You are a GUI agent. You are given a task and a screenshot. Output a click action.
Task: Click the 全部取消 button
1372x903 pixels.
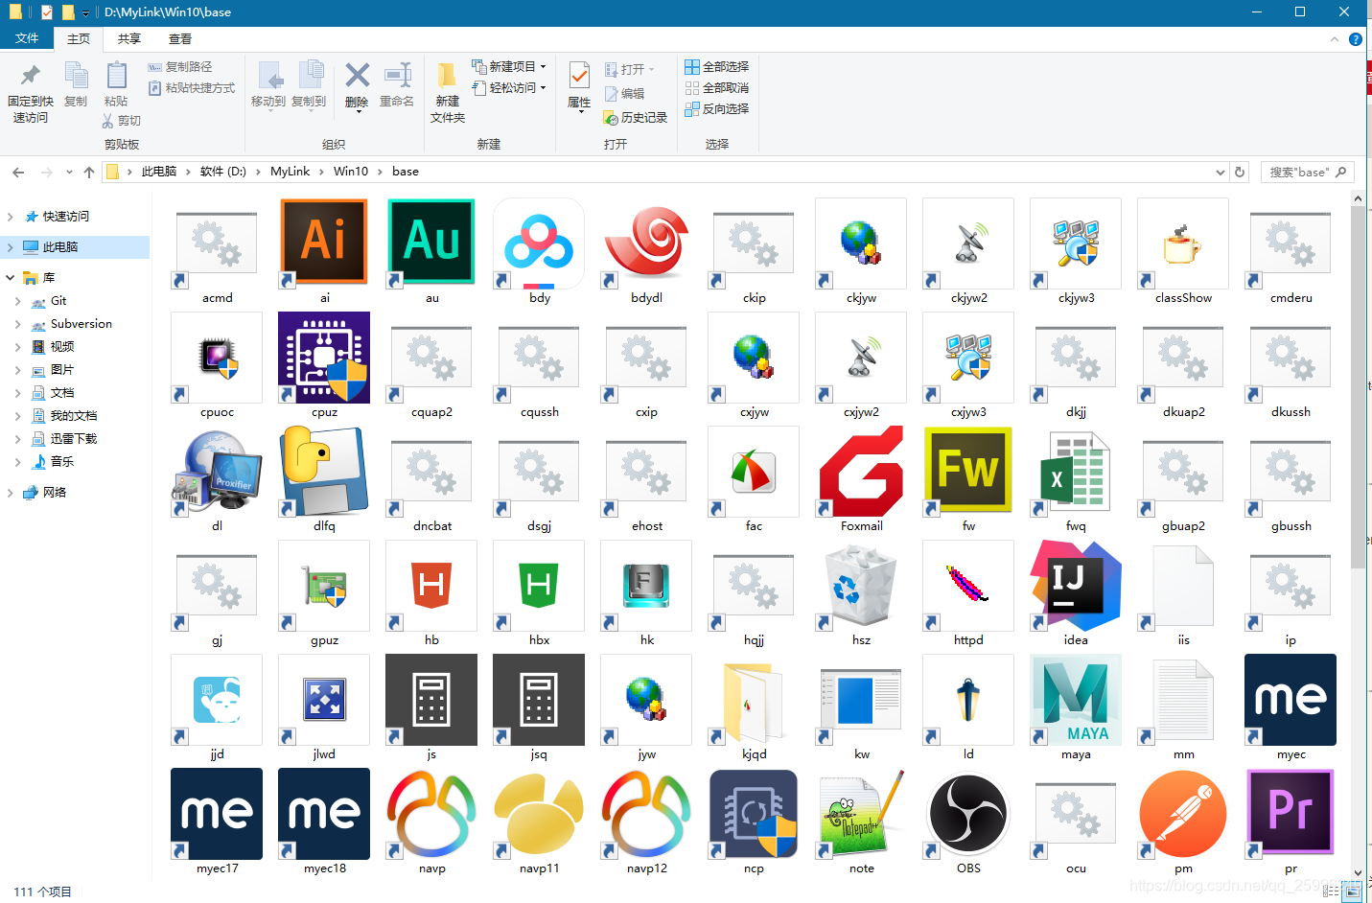[717, 87]
